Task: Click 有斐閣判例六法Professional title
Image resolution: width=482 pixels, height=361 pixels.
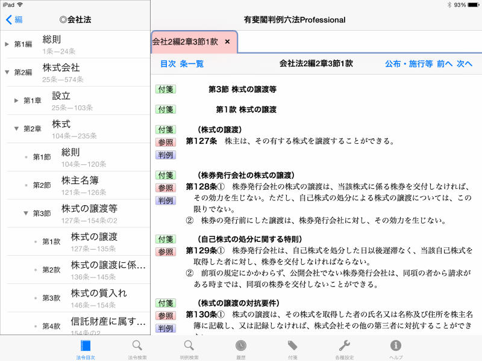Action: click(295, 20)
